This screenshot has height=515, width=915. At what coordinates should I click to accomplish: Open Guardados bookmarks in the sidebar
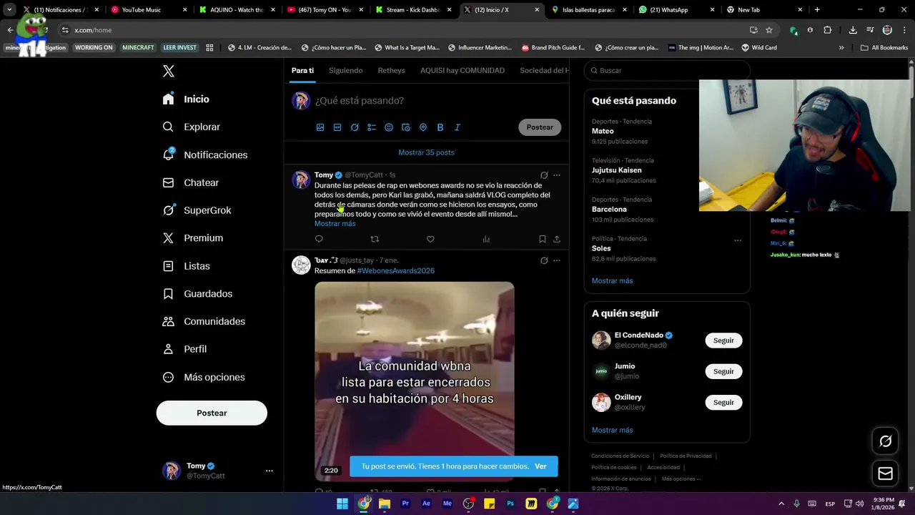pyautogui.click(x=197, y=294)
